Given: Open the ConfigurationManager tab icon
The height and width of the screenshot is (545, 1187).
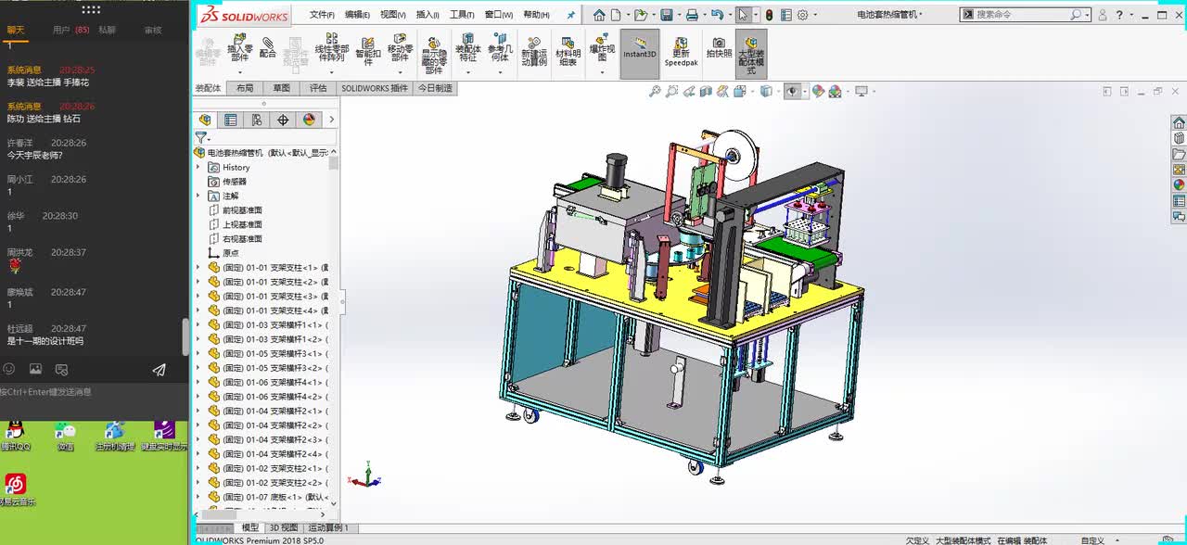Looking at the screenshot, I should (x=257, y=120).
